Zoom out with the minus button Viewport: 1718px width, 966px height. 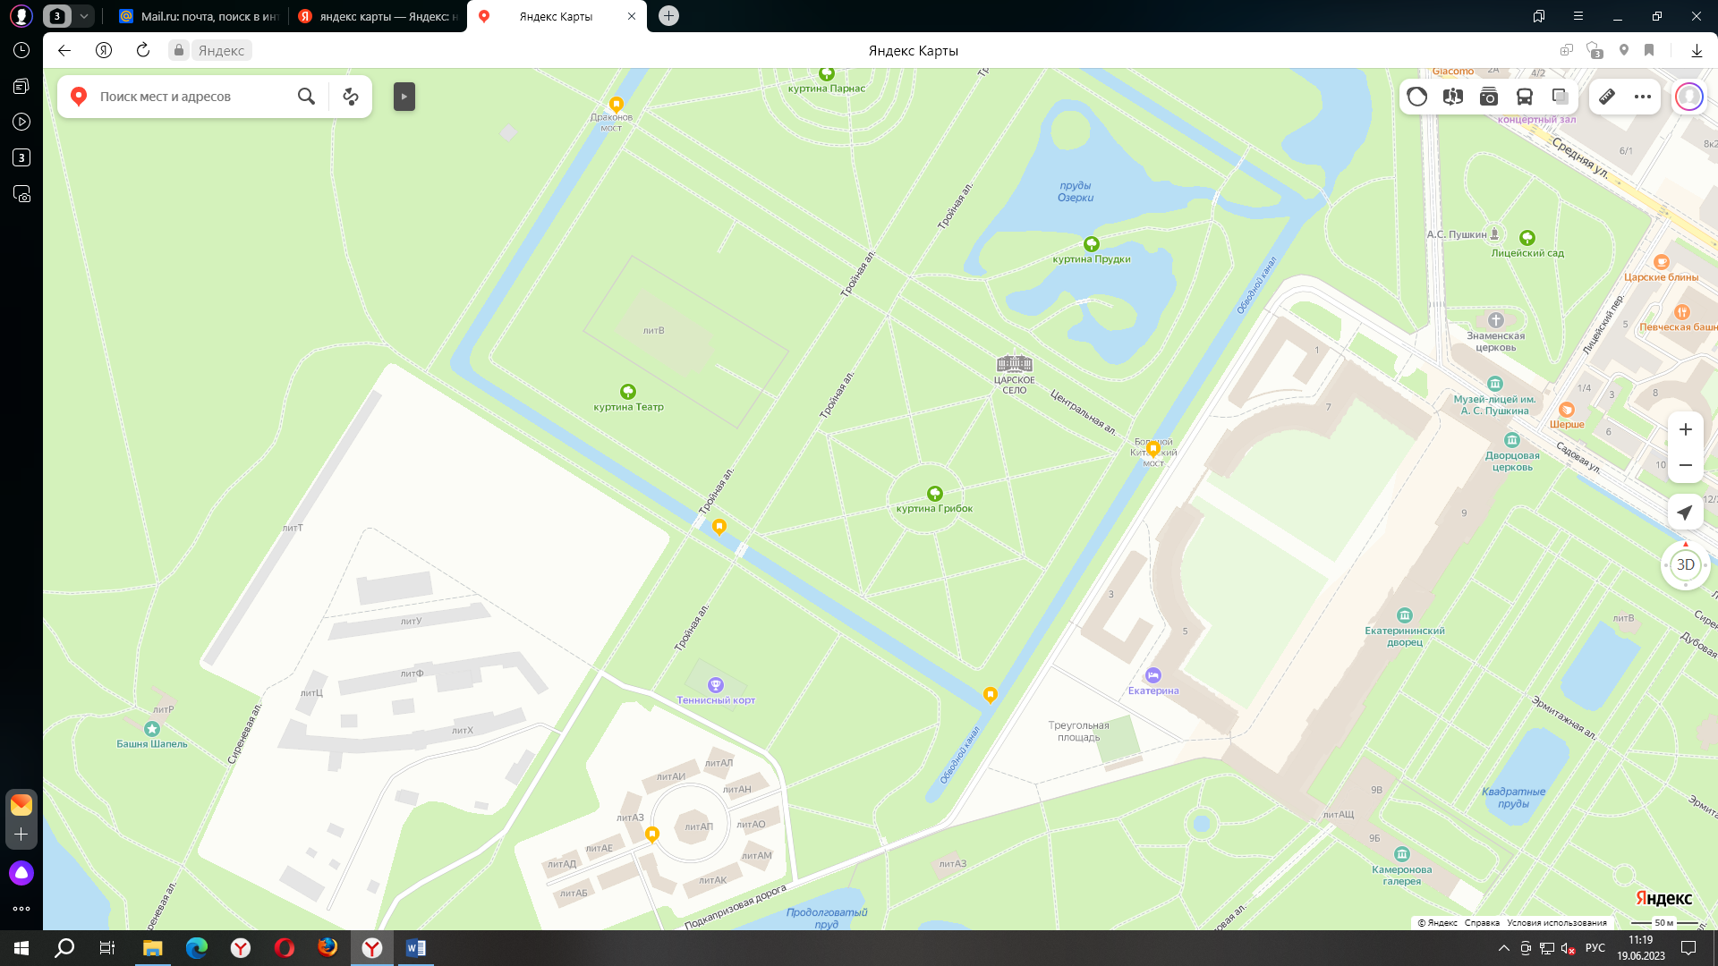(x=1685, y=465)
